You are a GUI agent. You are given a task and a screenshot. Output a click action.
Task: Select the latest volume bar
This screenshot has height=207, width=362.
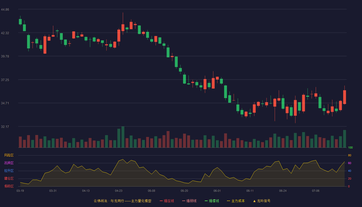pyautogui.click(x=344, y=139)
